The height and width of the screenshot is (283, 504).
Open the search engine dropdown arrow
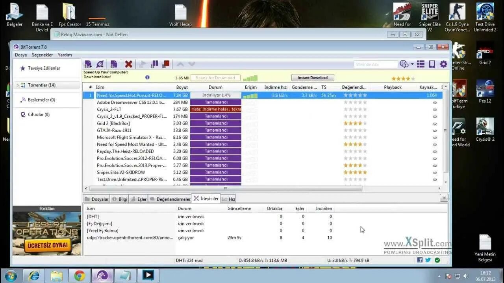(x=412, y=64)
